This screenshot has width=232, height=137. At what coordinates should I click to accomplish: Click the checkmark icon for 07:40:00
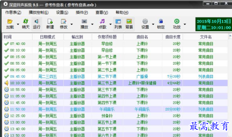[x=6, y=44]
